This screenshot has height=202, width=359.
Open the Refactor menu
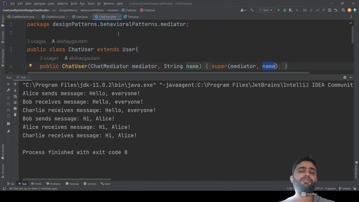tap(62, 4)
